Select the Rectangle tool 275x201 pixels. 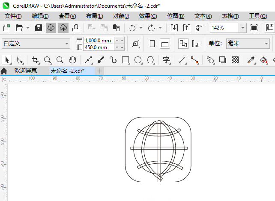tap(126, 60)
